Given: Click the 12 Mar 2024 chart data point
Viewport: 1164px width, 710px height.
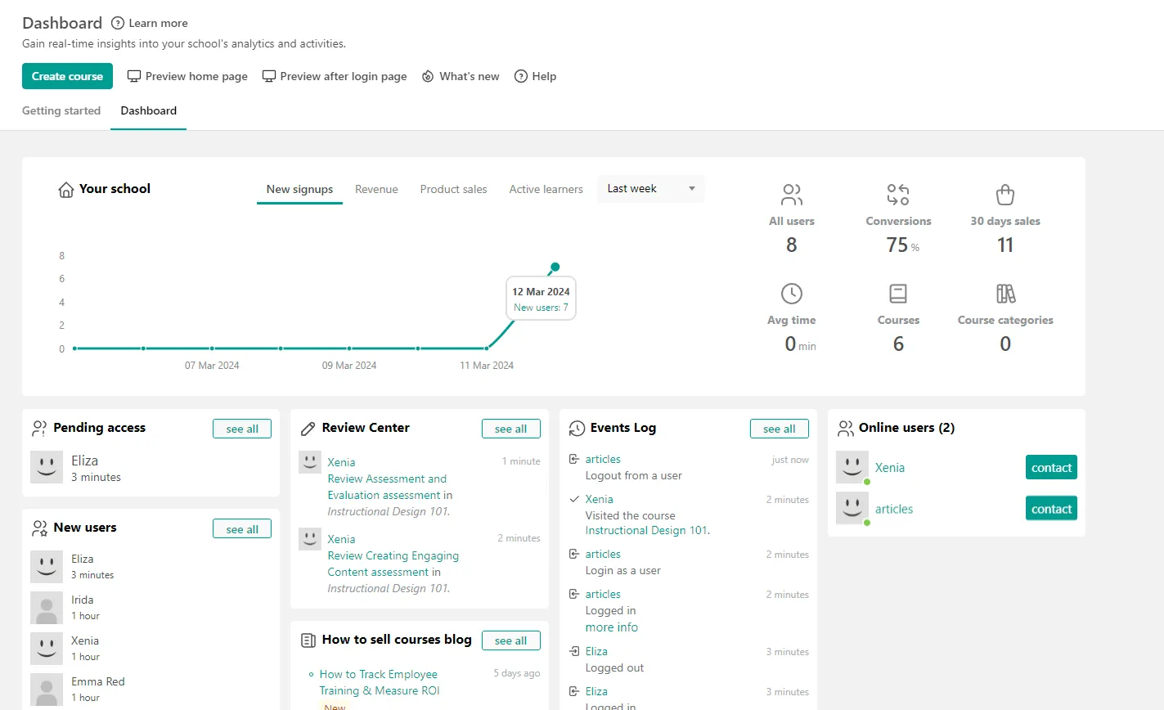Looking at the screenshot, I should [555, 267].
